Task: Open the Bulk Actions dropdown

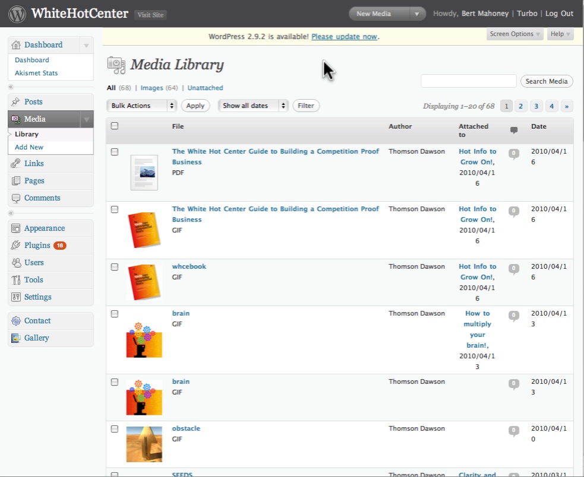Action: point(141,106)
